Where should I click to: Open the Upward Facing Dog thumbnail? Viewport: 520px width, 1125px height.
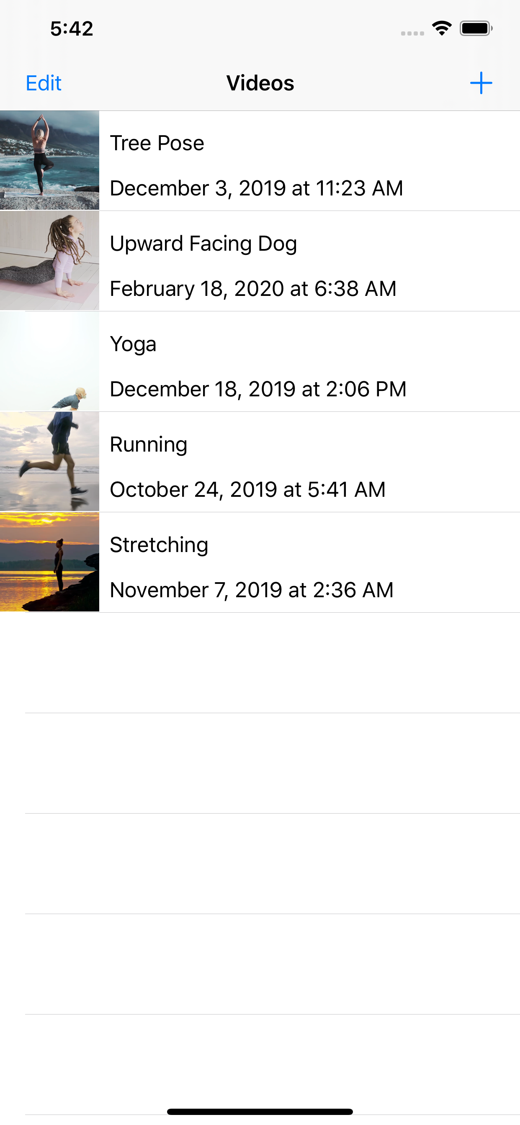(49, 261)
